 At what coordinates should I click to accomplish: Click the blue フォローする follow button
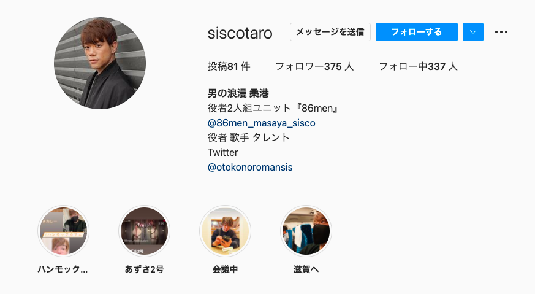click(x=416, y=32)
